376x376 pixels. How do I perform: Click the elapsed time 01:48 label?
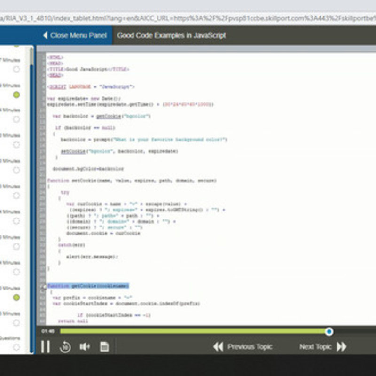(48, 331)
